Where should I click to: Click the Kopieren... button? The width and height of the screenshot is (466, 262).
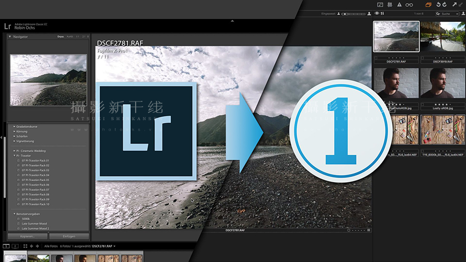(x=27, y=237)
